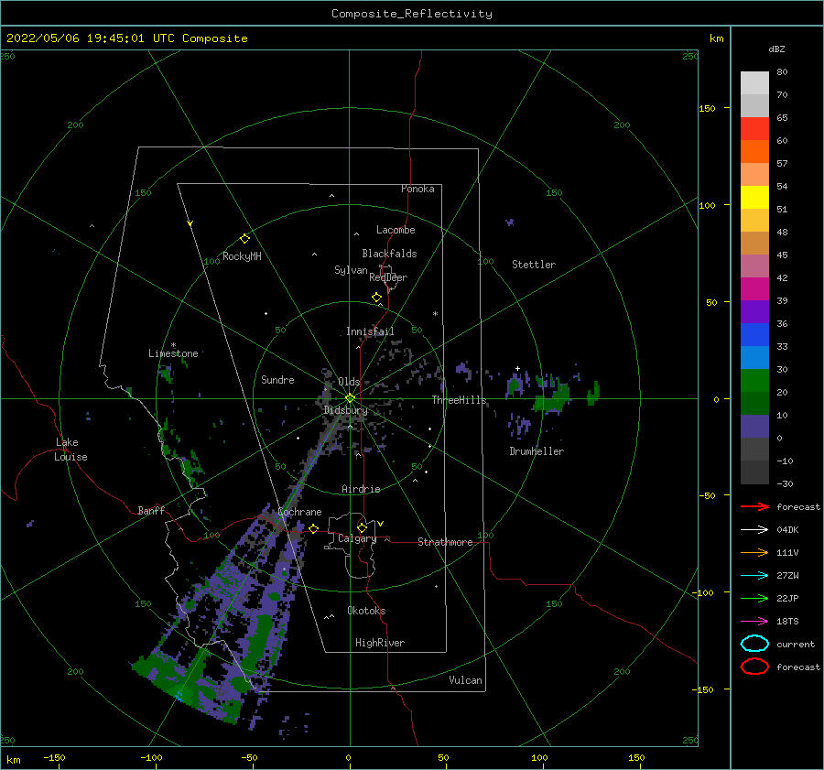Image resolution: width=824 pixels, height=770 pixels.
Task: Click the RockyMH label
Action: click(242, 256)
